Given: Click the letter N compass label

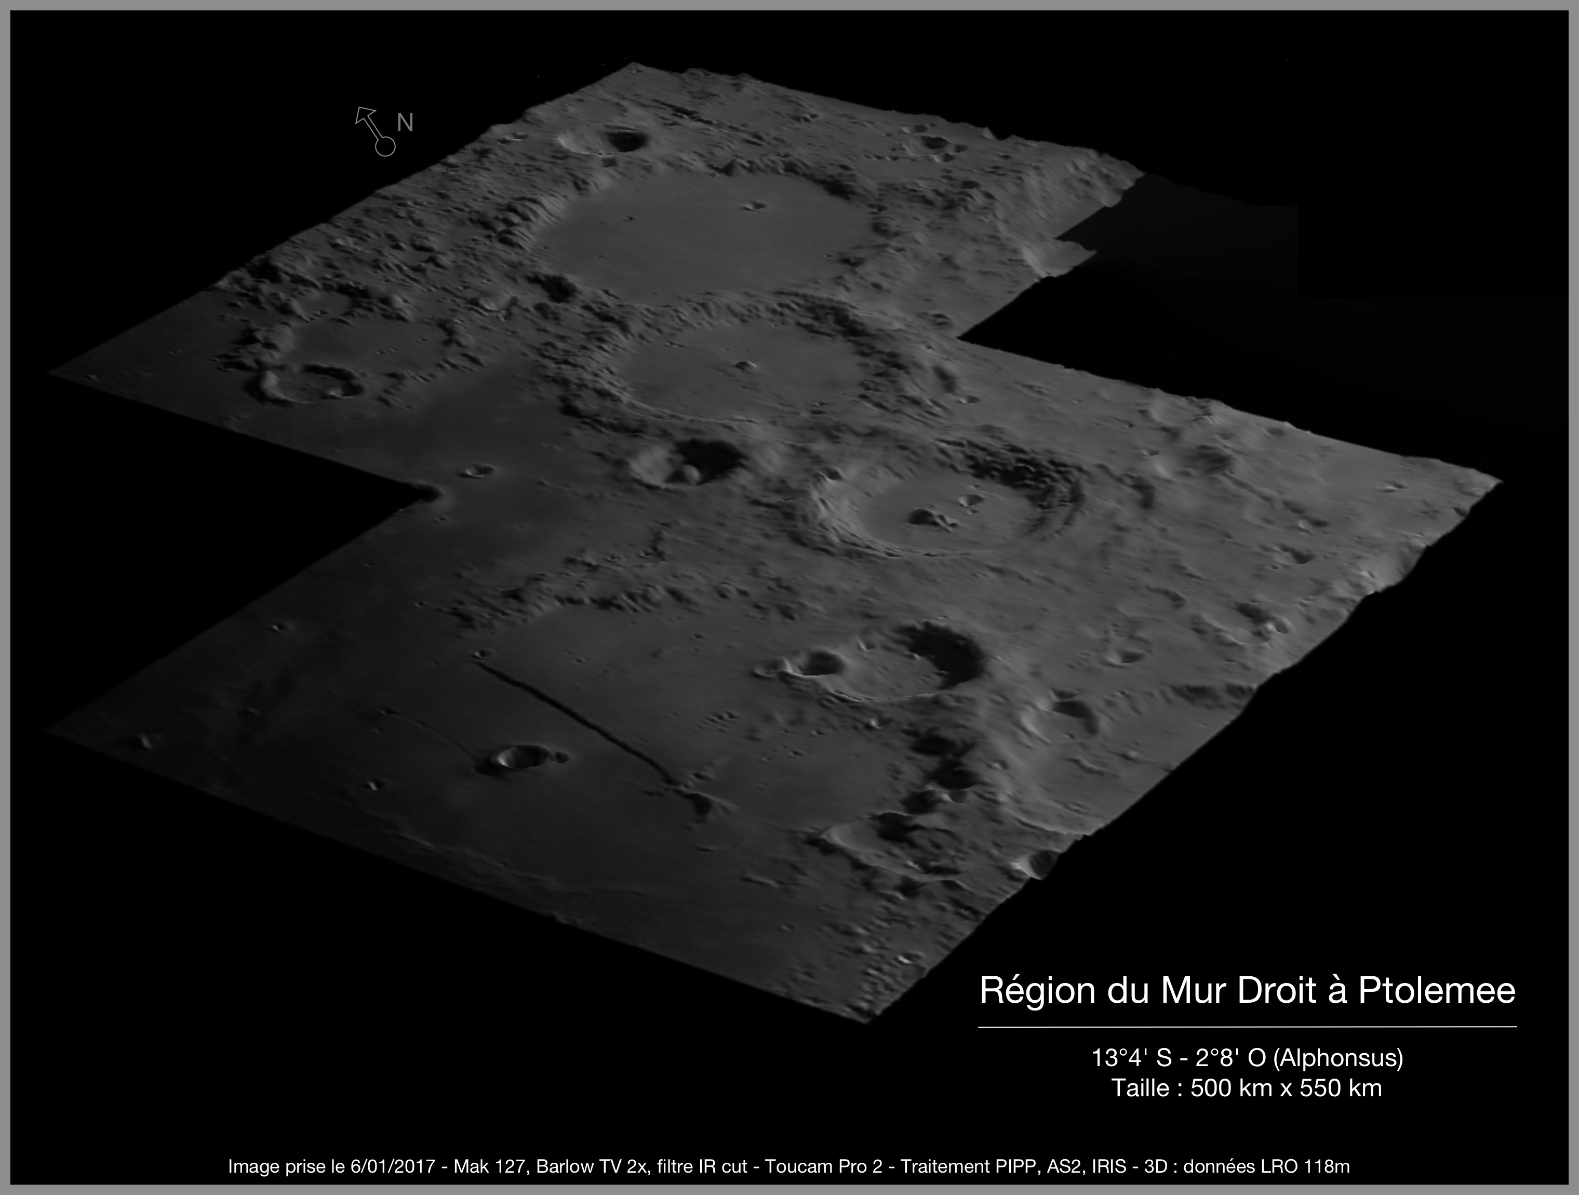Looking at the screenshot, I should click(x=405, y=123).
